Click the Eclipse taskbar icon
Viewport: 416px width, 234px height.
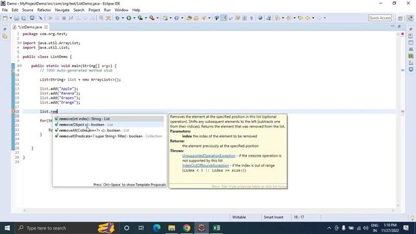201,228
